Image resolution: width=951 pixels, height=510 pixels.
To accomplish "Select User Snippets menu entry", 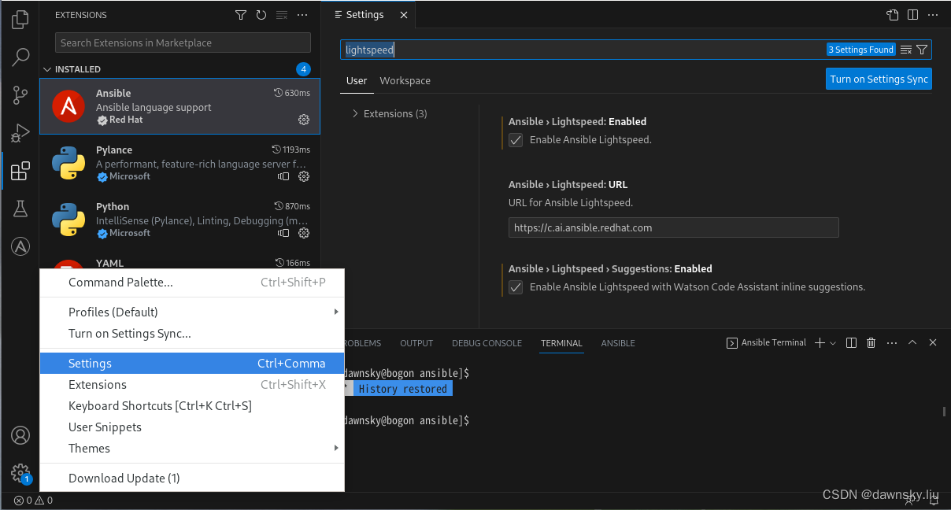I will pyautogui.click(x=192, y=427).
